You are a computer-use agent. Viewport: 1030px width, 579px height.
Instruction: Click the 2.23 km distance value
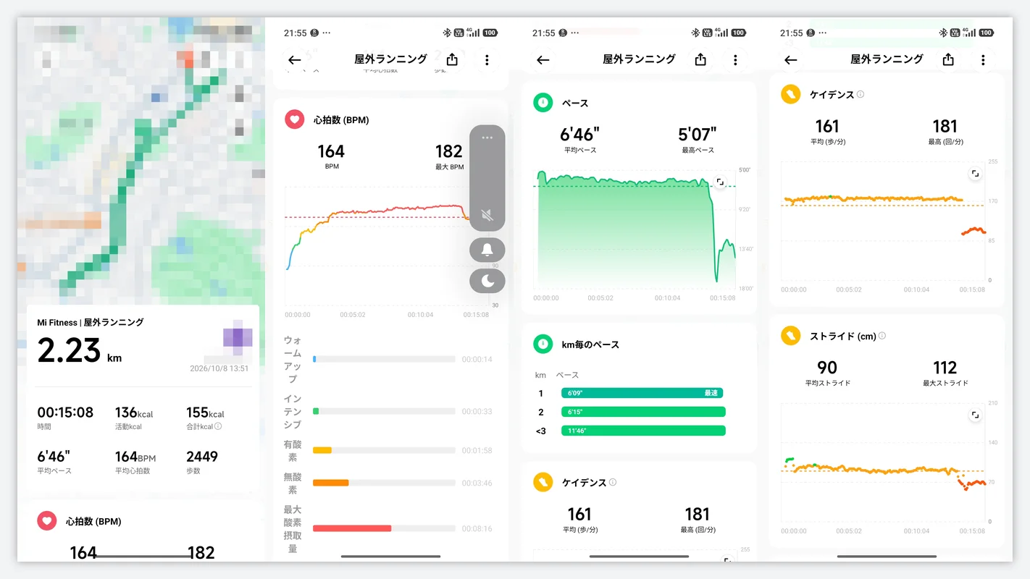tap(80, 351)
